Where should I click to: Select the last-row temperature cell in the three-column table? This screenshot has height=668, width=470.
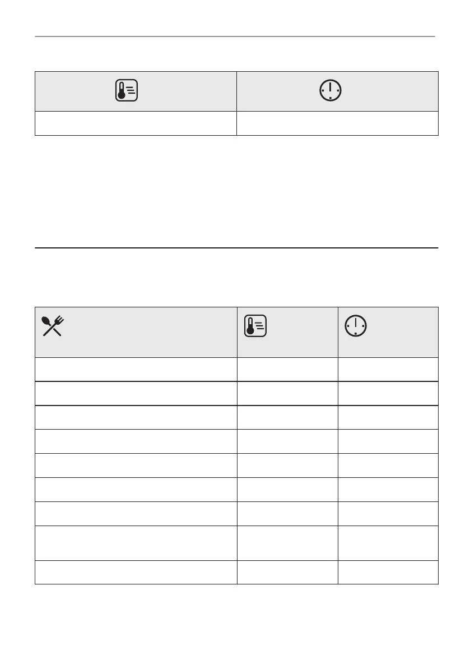287,572
